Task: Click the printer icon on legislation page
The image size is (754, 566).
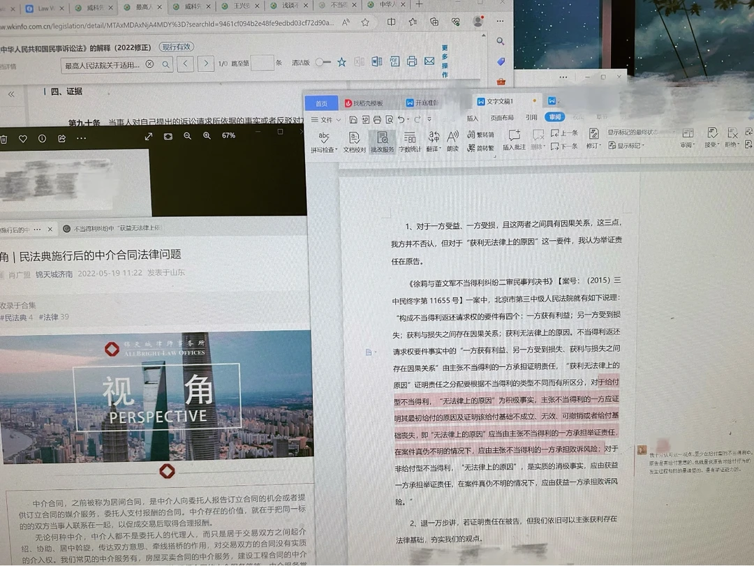Action: (412, 61)
